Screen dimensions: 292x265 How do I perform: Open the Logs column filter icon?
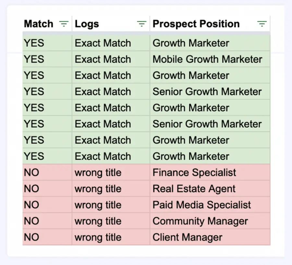[141, 24]
